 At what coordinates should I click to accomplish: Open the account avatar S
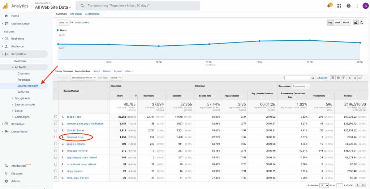point(365,6)
